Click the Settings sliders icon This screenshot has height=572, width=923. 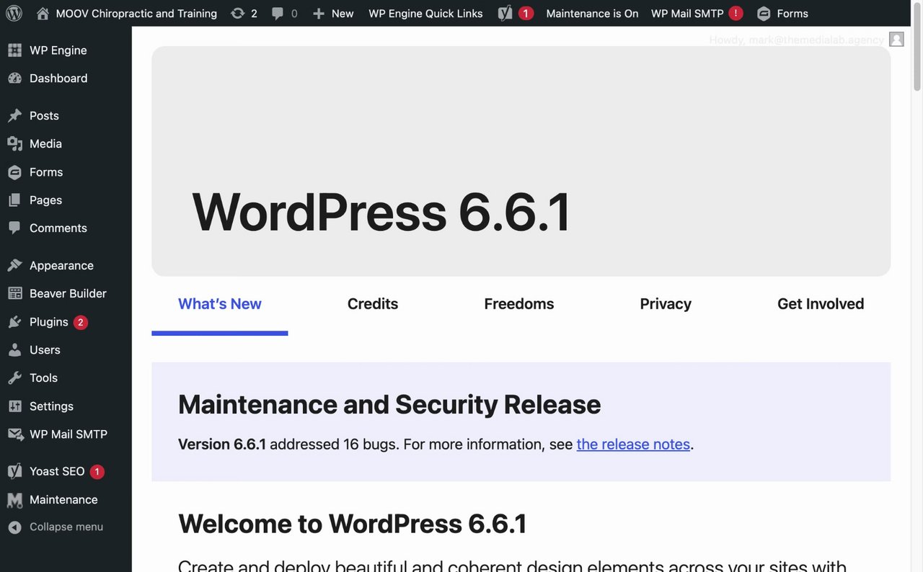pyautogui.click(x=14, y=406)
